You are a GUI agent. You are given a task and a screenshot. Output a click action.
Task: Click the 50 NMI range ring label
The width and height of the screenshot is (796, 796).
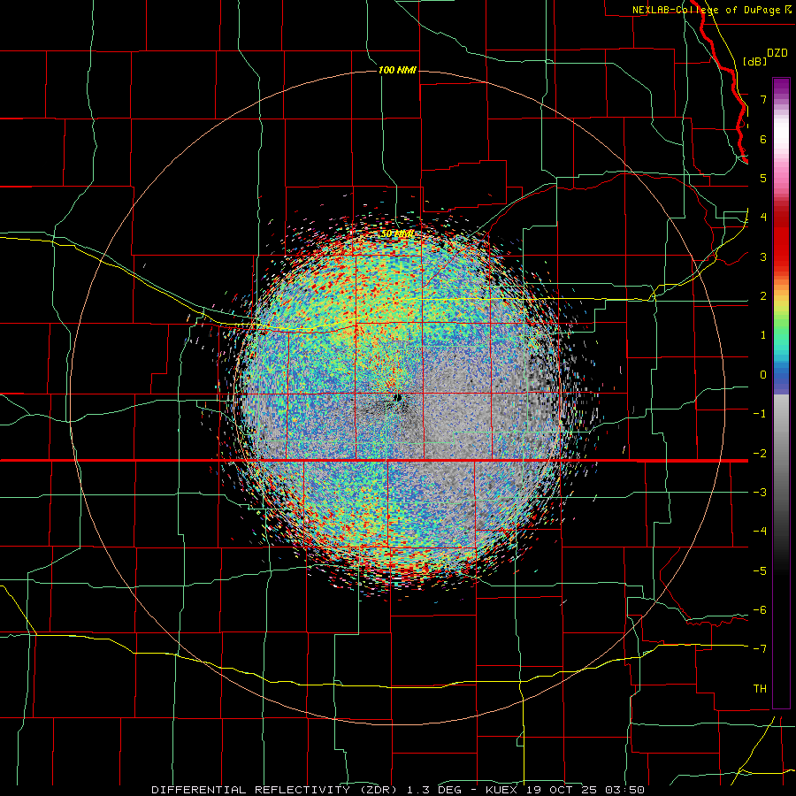(x=397, y=234)
